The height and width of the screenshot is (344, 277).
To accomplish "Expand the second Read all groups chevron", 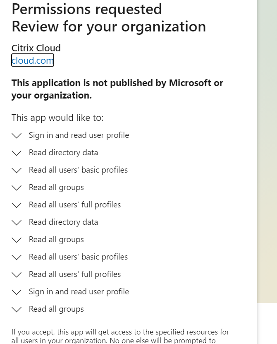I will pos(17,240).
